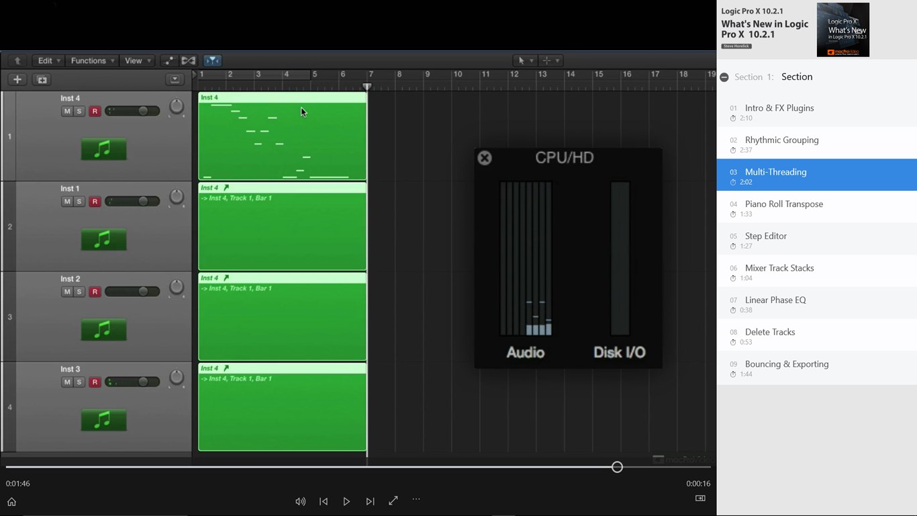Click the Inst 4 volume slider

(x=132, y=111)
